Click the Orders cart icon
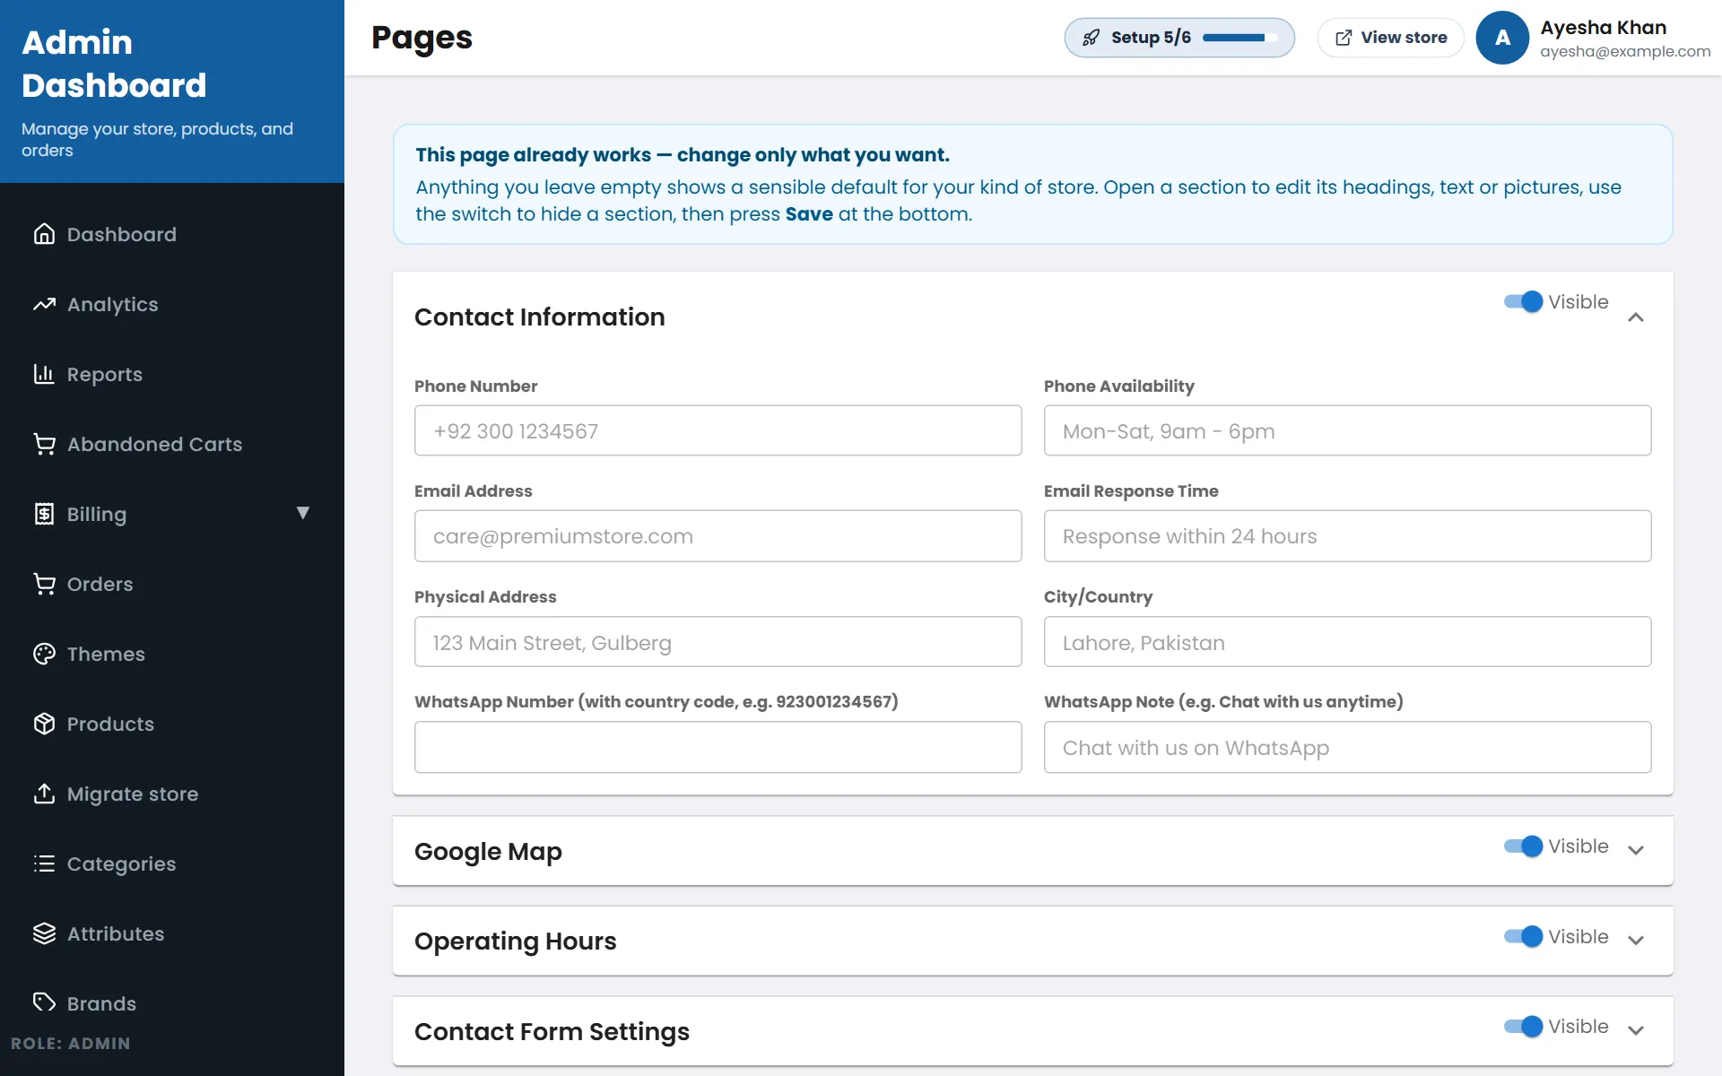This screenshot has width=1722, height=1076. 44,584
